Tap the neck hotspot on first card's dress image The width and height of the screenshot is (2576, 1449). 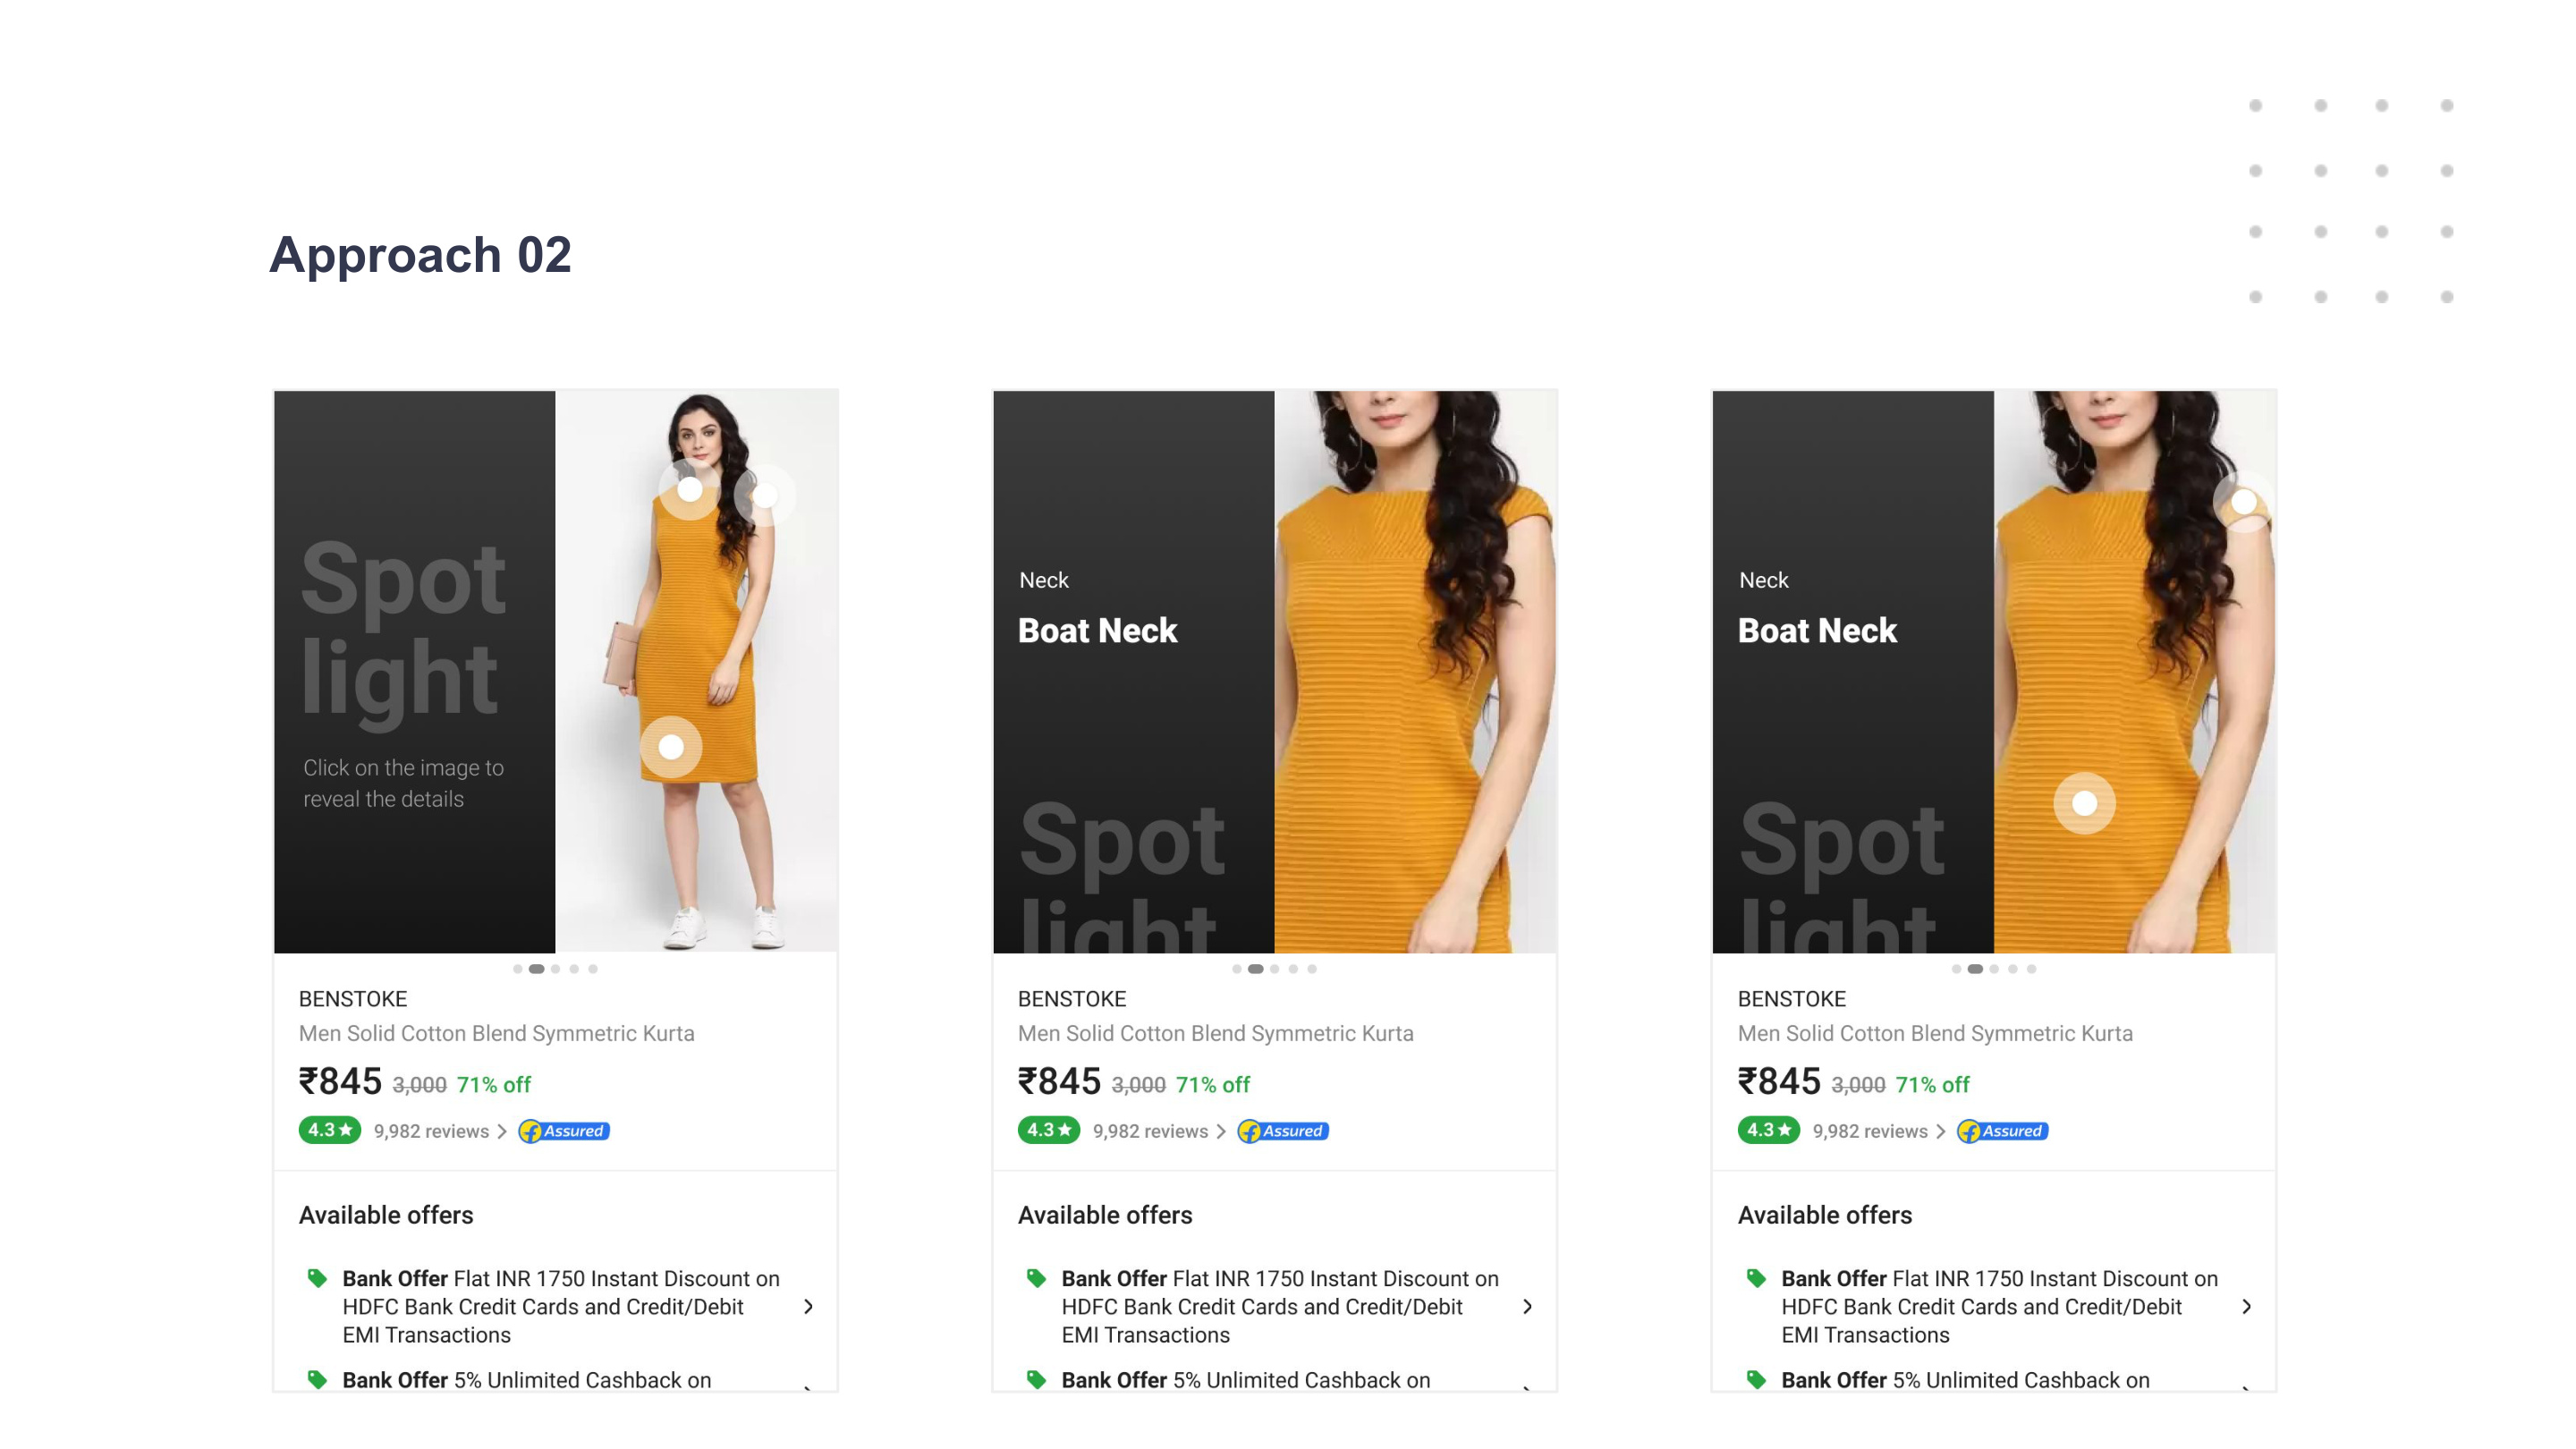pyautogui.click(x=690, y=489)
